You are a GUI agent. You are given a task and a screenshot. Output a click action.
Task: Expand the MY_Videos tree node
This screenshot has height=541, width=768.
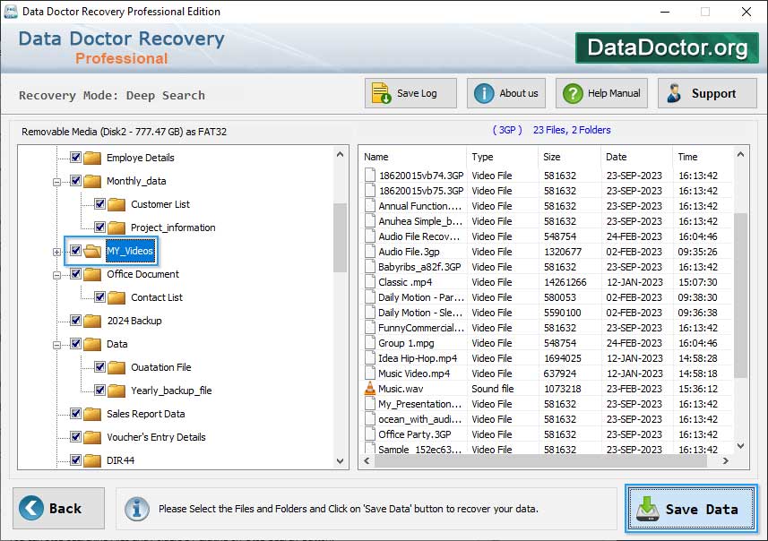pos(56,252)
